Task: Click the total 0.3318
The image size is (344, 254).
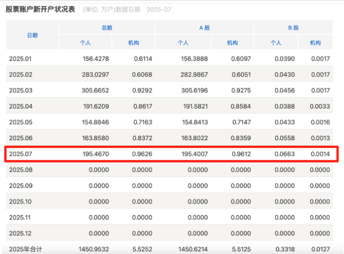Action: (x=285, y=249)
